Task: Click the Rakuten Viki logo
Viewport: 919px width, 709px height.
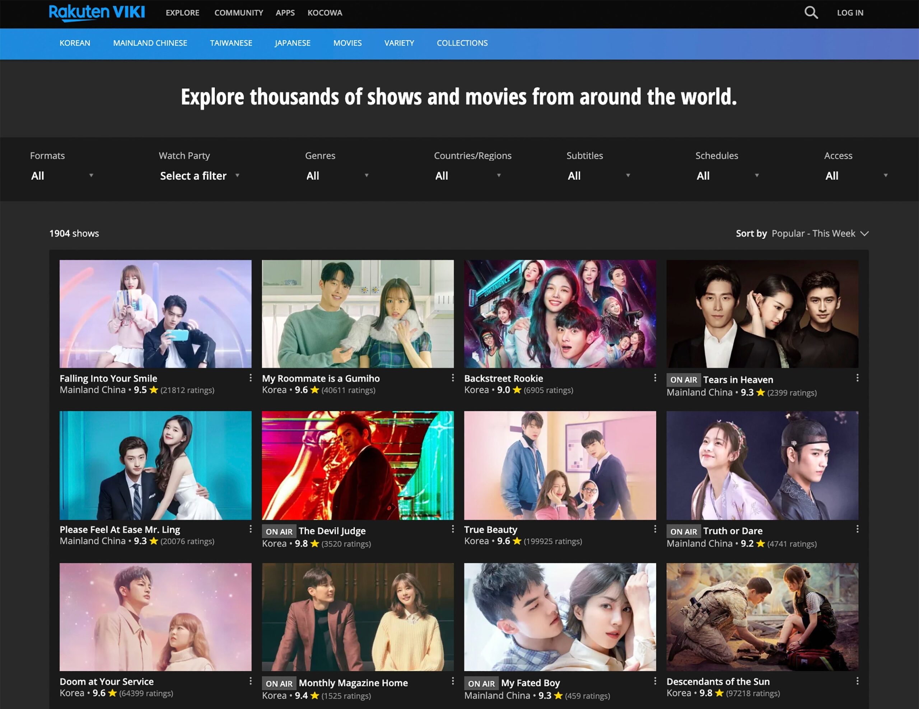Action: (97, 13)
